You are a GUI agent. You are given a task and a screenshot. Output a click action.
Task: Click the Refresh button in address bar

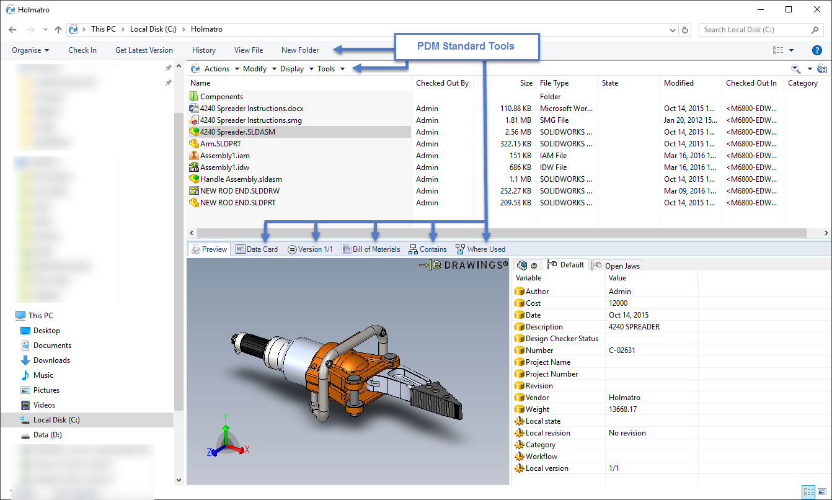(x=685, y=29)
